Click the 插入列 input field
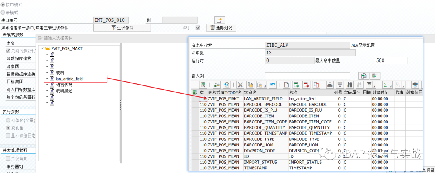This screenshot has height=173, width=435. (x=307, y=76)
